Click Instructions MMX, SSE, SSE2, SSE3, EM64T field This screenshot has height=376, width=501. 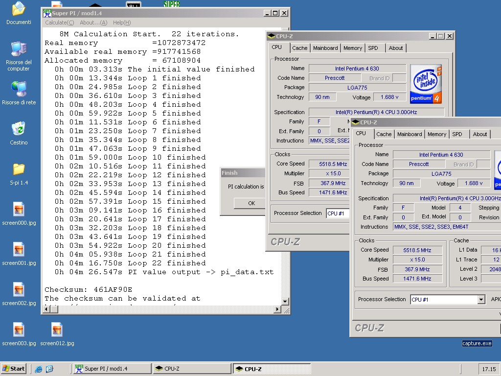[x=447, y=227]
